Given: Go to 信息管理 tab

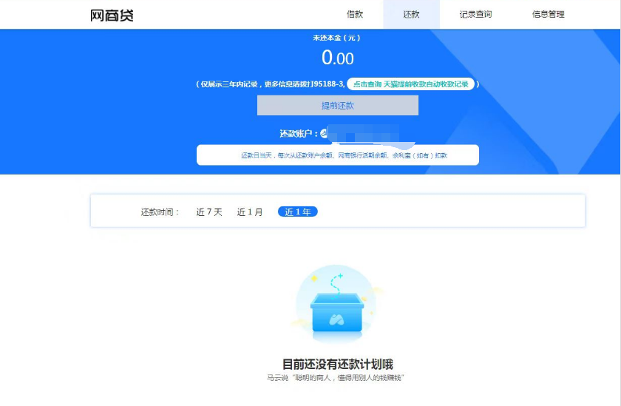Looking at the screenshot, I should [548, 15].
